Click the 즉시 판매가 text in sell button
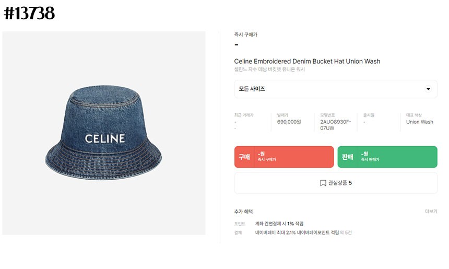 coord(370,159)
